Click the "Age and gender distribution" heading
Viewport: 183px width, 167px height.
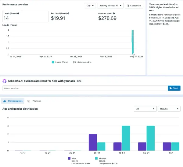tap(20, 109)
